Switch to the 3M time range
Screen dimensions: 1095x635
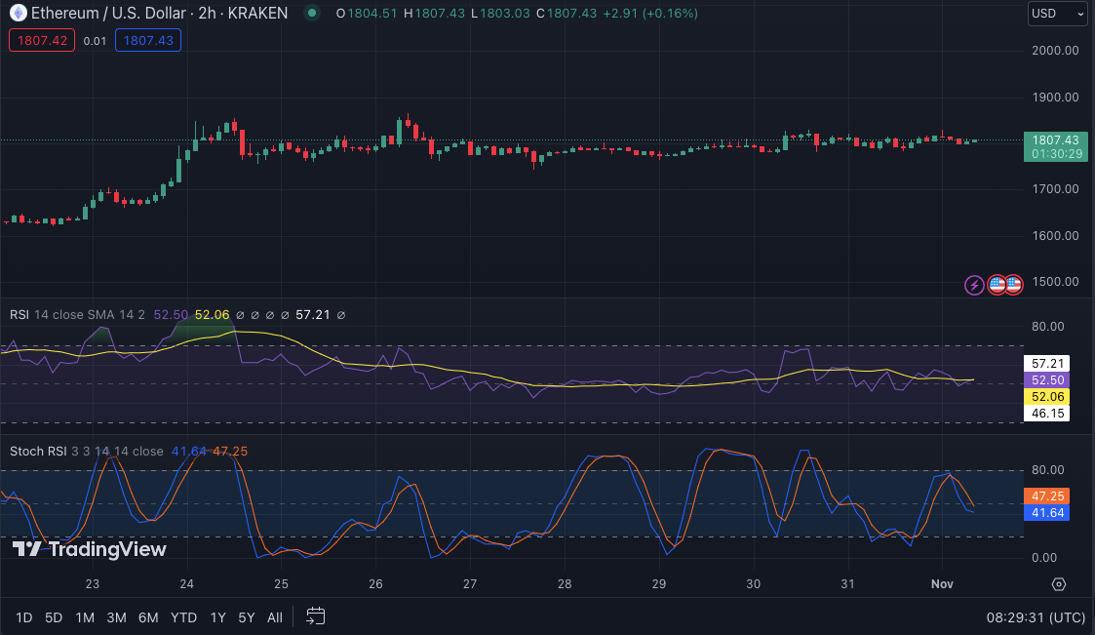click(x=116, y=617)
